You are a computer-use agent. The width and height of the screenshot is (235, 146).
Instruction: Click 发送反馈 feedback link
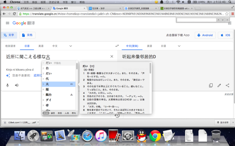tap(228, 94)
